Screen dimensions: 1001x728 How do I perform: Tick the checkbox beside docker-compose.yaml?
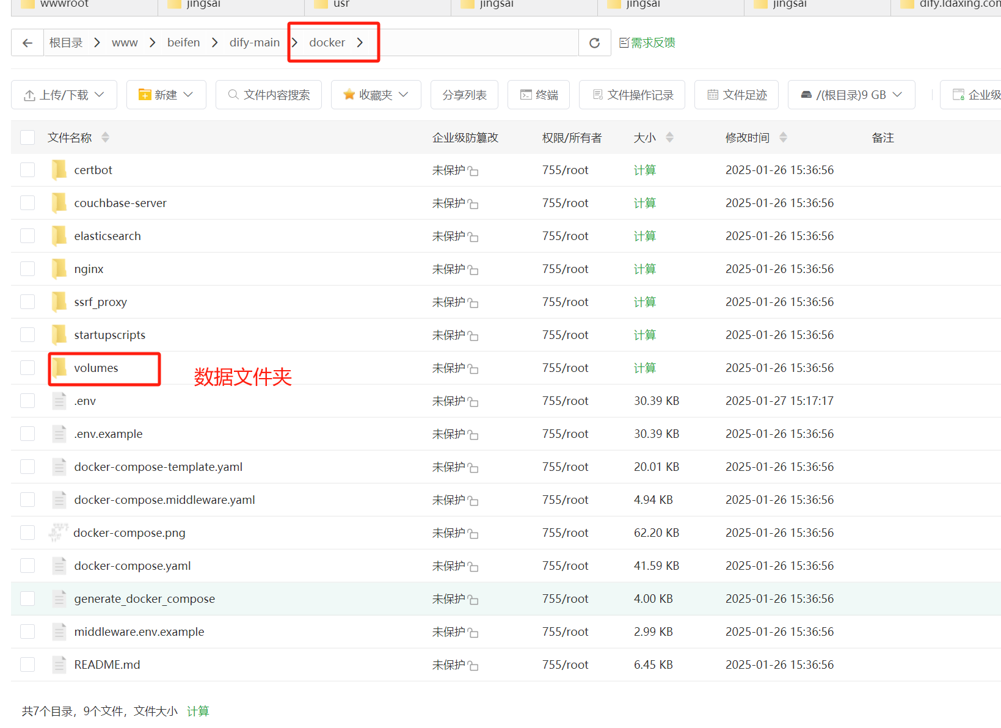tap(27, 566)
